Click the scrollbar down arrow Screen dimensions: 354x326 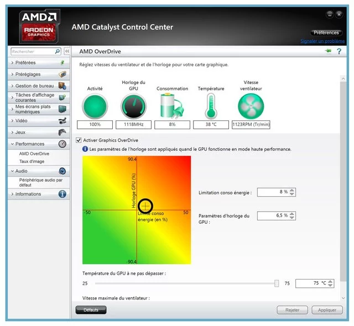[343, 298]
